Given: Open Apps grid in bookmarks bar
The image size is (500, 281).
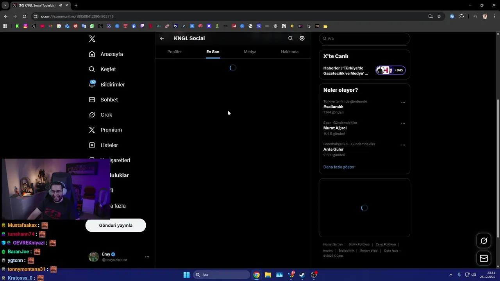Looking at the screenshot, I should pyautogui.click(x=5, y=26).
